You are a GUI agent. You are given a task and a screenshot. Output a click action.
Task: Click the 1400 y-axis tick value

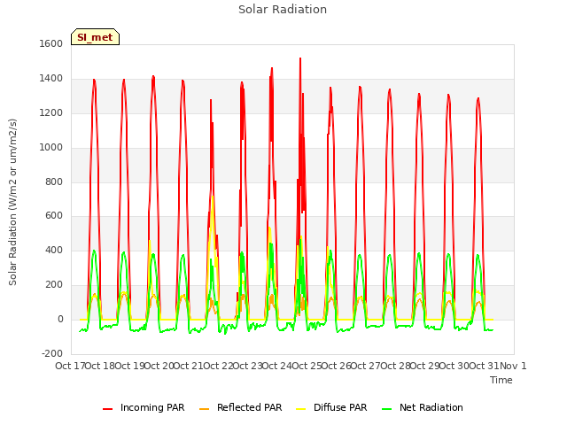pyautogui.click(x=51, y=79)
